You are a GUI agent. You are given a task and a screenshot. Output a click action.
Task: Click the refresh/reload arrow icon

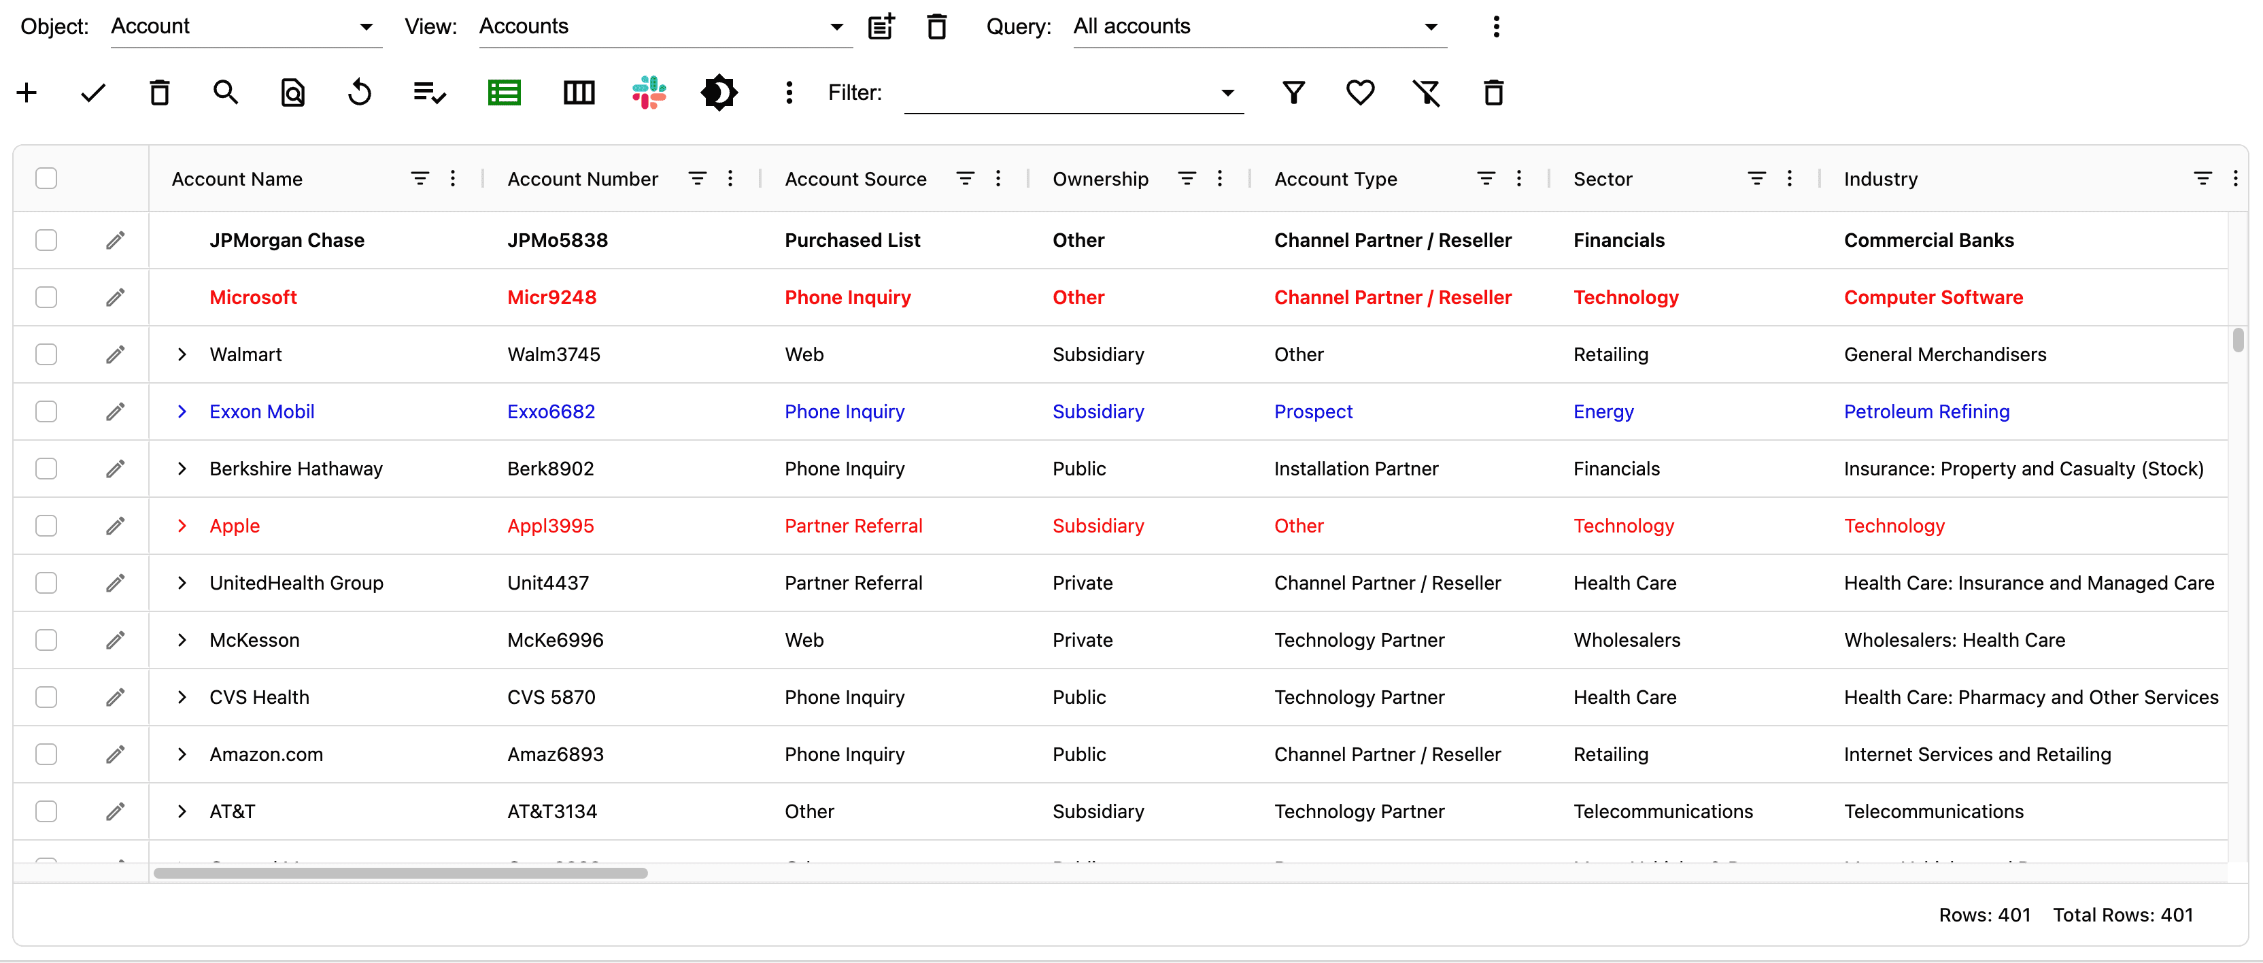(x=359, y=92)
